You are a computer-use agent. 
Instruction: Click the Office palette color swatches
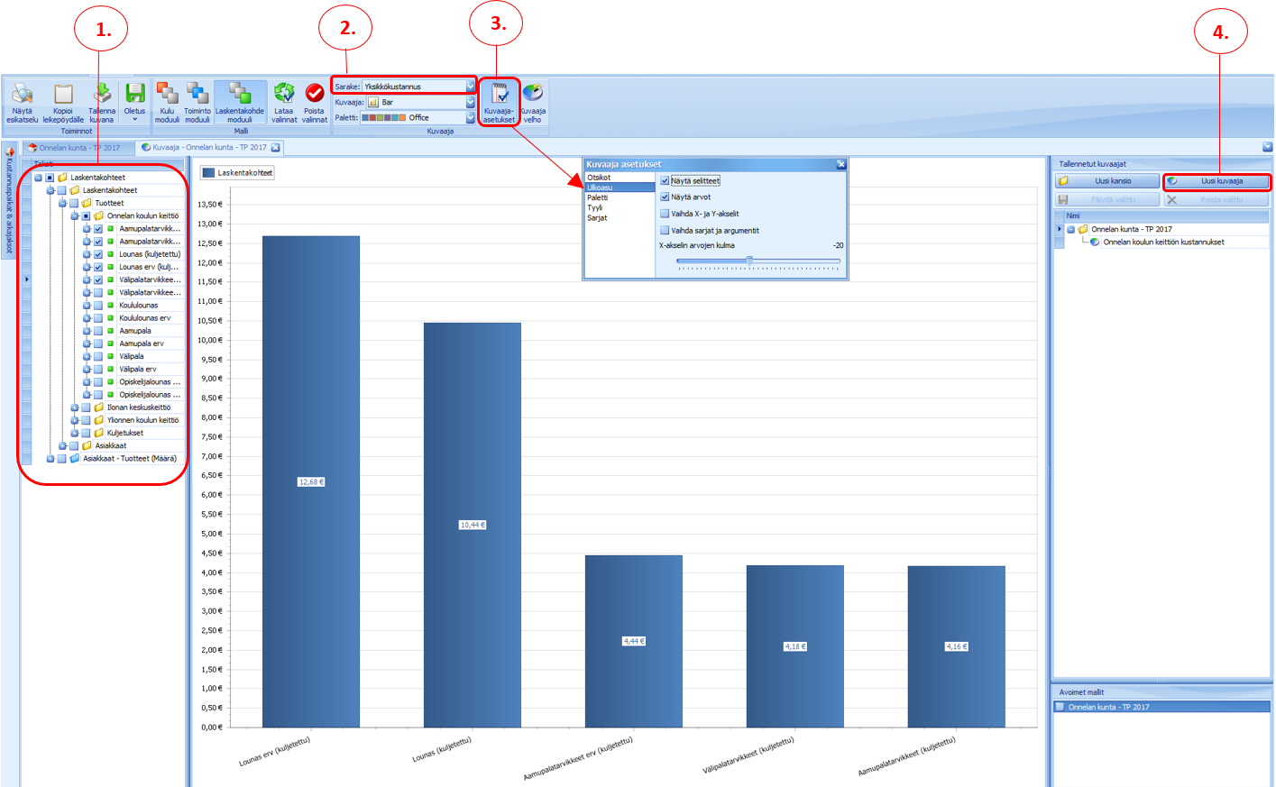(384, 117)
